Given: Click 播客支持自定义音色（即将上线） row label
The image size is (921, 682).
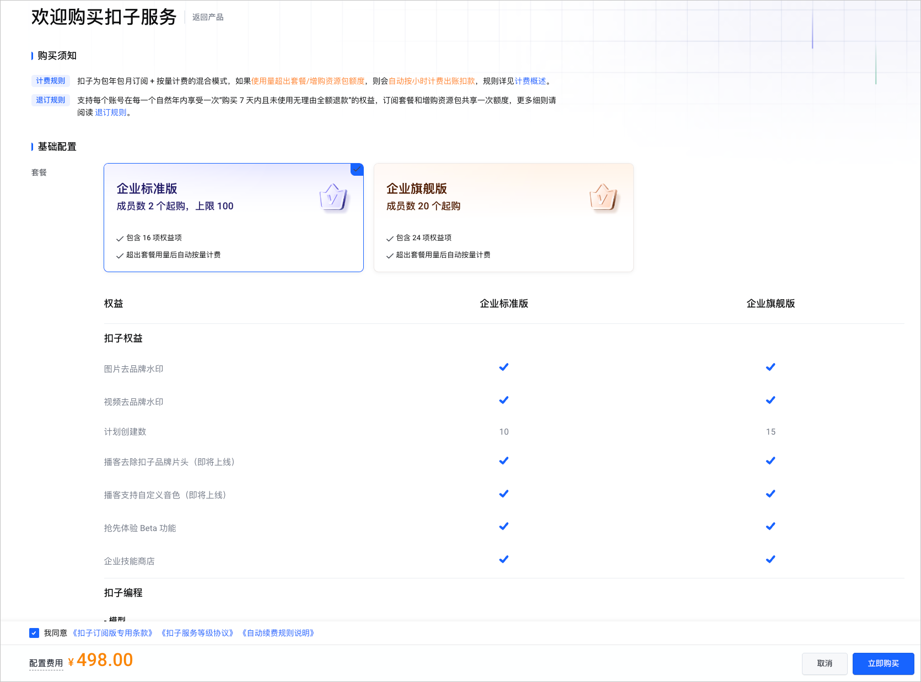Looking at the screenshot, I should pyautogui.click(x=167, y=495).
